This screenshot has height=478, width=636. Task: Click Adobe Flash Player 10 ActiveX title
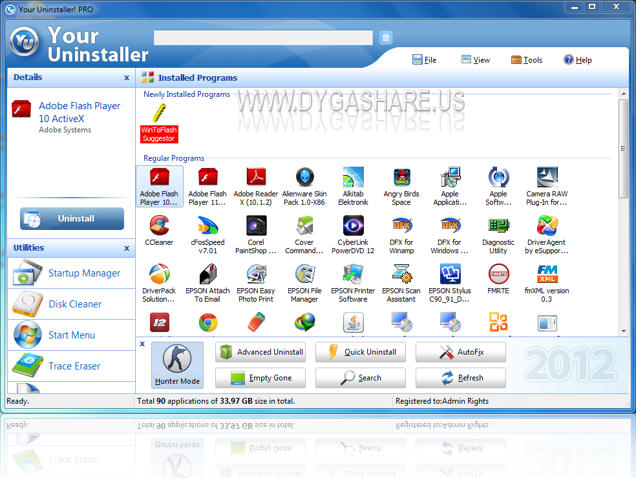click(79, 112)
